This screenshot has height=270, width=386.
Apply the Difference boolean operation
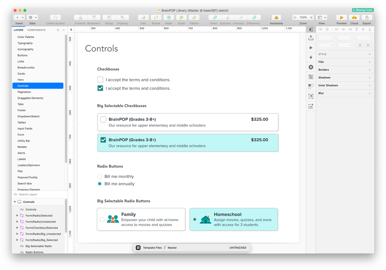(x=254, y=17)
